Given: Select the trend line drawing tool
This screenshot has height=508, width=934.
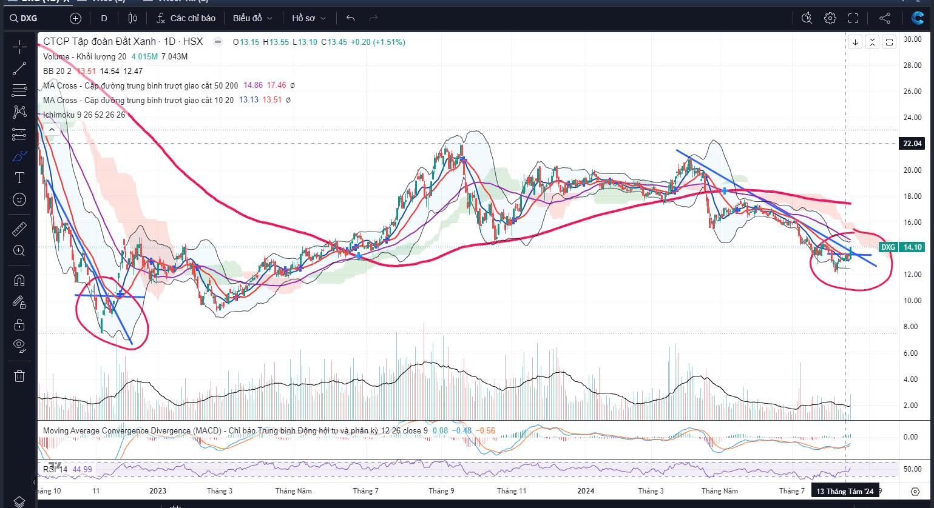Looking at the screenshot, I should click(19, 69).
